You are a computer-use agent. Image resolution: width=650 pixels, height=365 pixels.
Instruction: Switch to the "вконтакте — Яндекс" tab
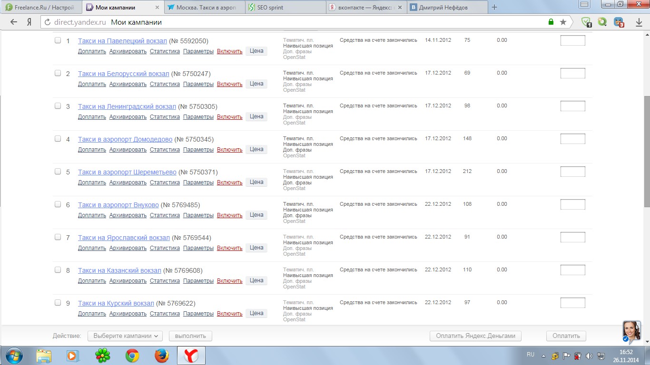click(x=366, y=8)
